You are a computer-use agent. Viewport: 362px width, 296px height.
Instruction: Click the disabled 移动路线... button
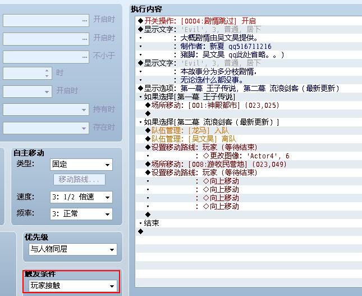pyautogui.click(x=79, y=180)
